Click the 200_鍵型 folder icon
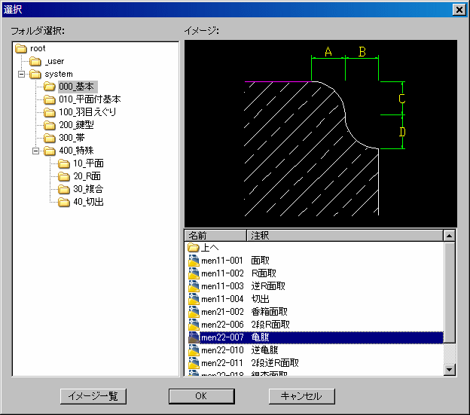470x415 pixels. point(50,125)
